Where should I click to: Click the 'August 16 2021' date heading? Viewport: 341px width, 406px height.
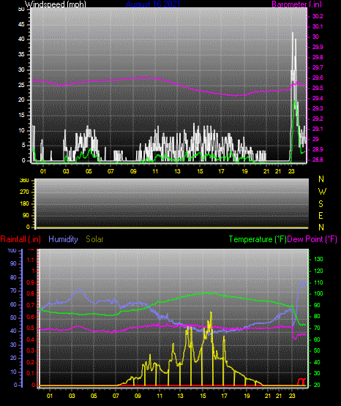[x=153, y=4]
